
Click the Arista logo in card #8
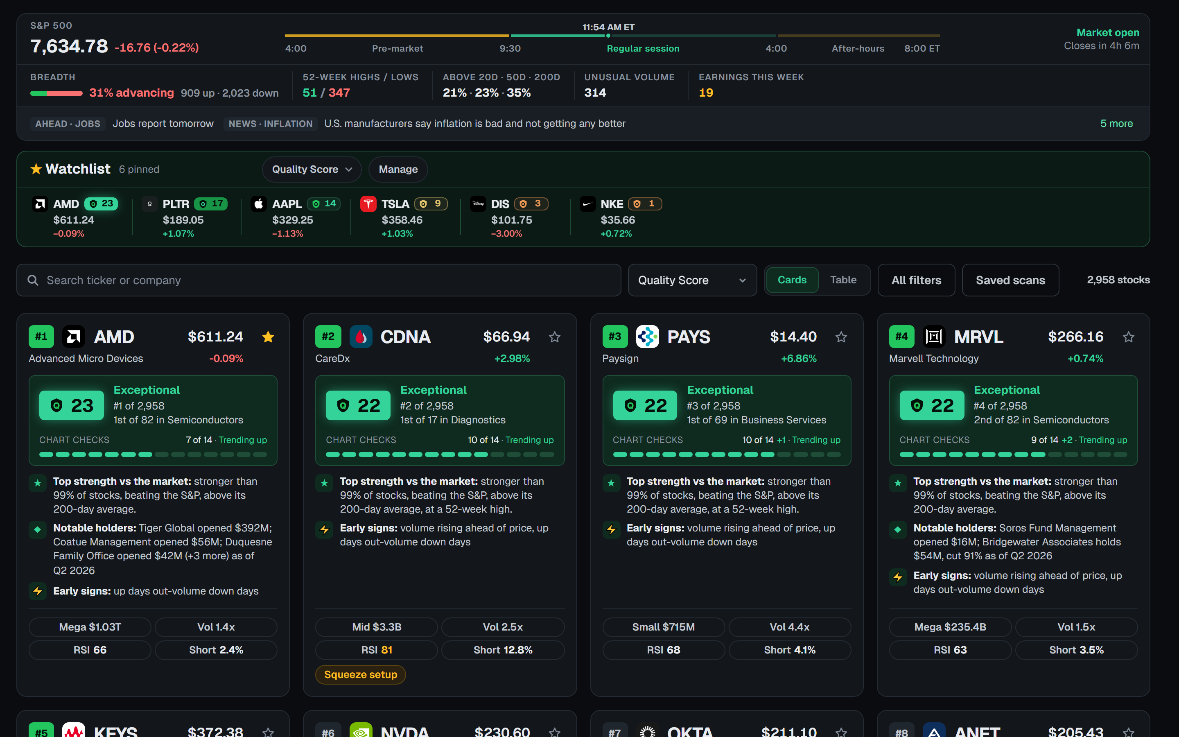(934, 730)
